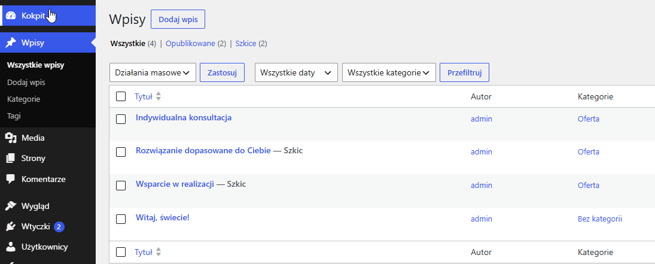The height and width of the screenshot is (264, 655).
Task: Click the Wpisy page heading
Action: tap(127, 20)
